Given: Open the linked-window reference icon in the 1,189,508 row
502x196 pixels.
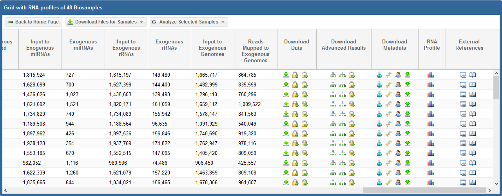Looking at the screenshot, I should point(463,124).
